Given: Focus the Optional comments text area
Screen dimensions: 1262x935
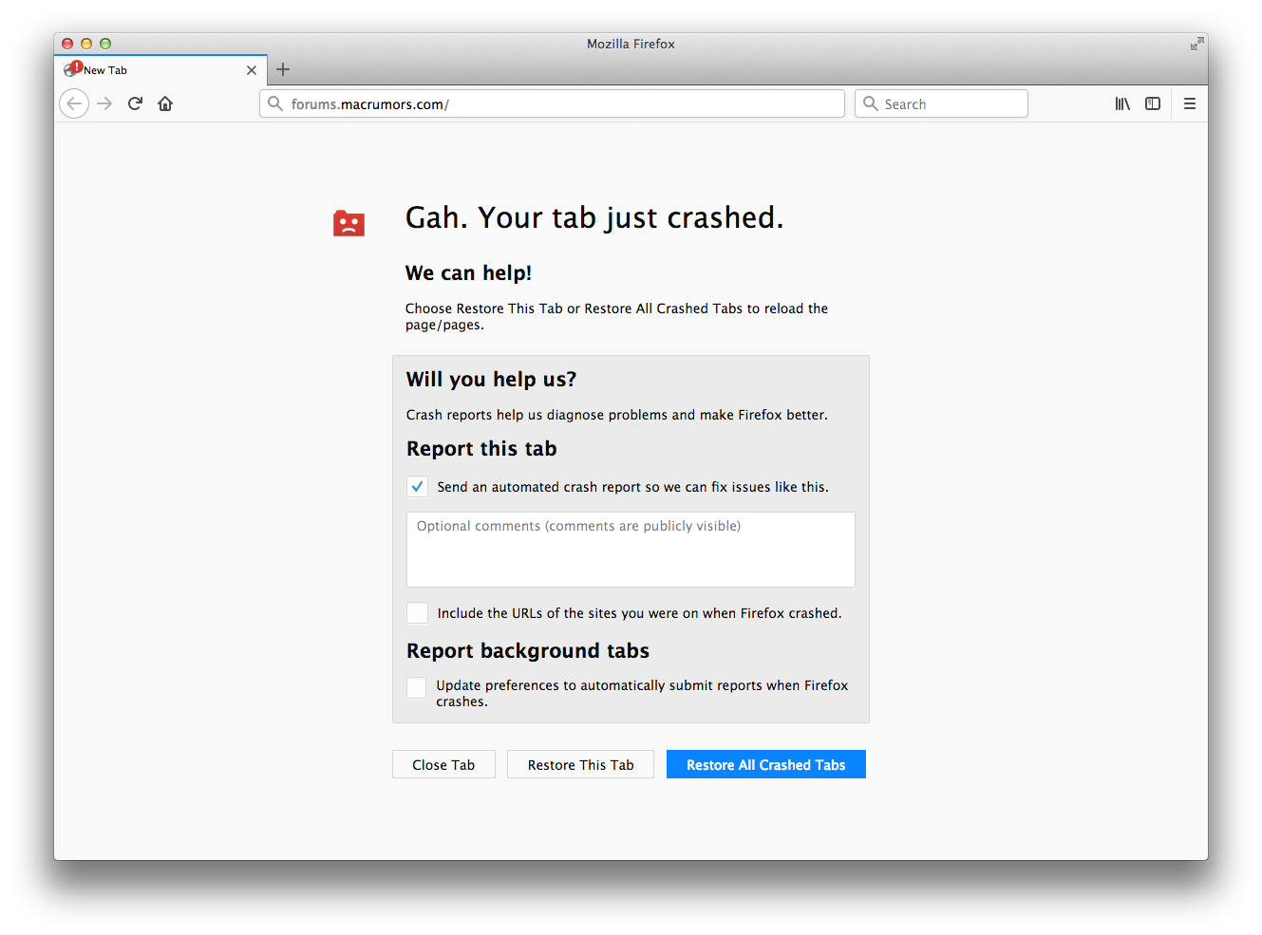Looking at the screenshot, I should [x=631, y=550].
